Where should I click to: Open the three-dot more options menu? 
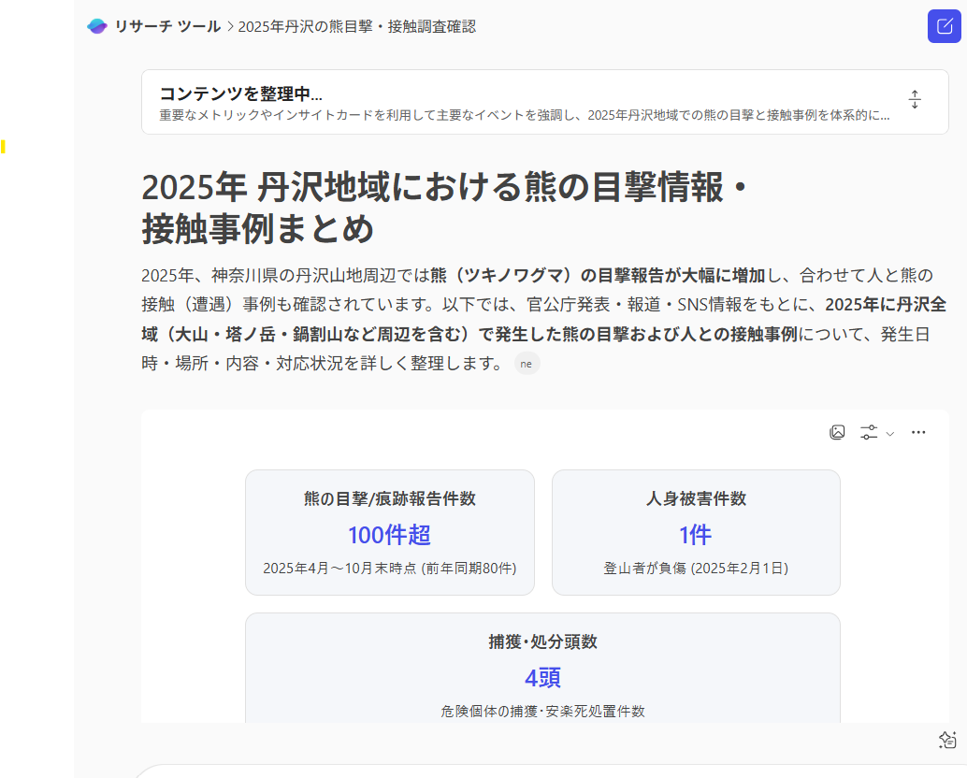click(918, 432)
